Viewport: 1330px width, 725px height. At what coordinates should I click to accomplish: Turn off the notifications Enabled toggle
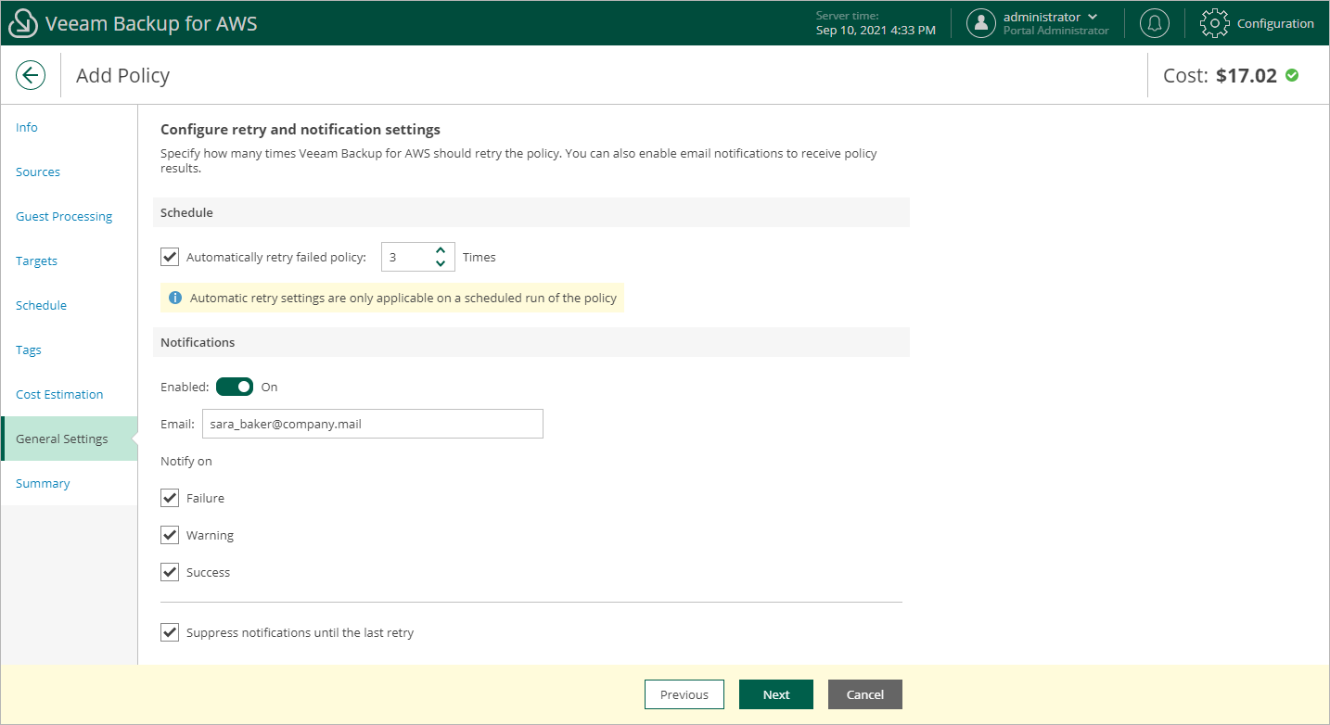235,387
